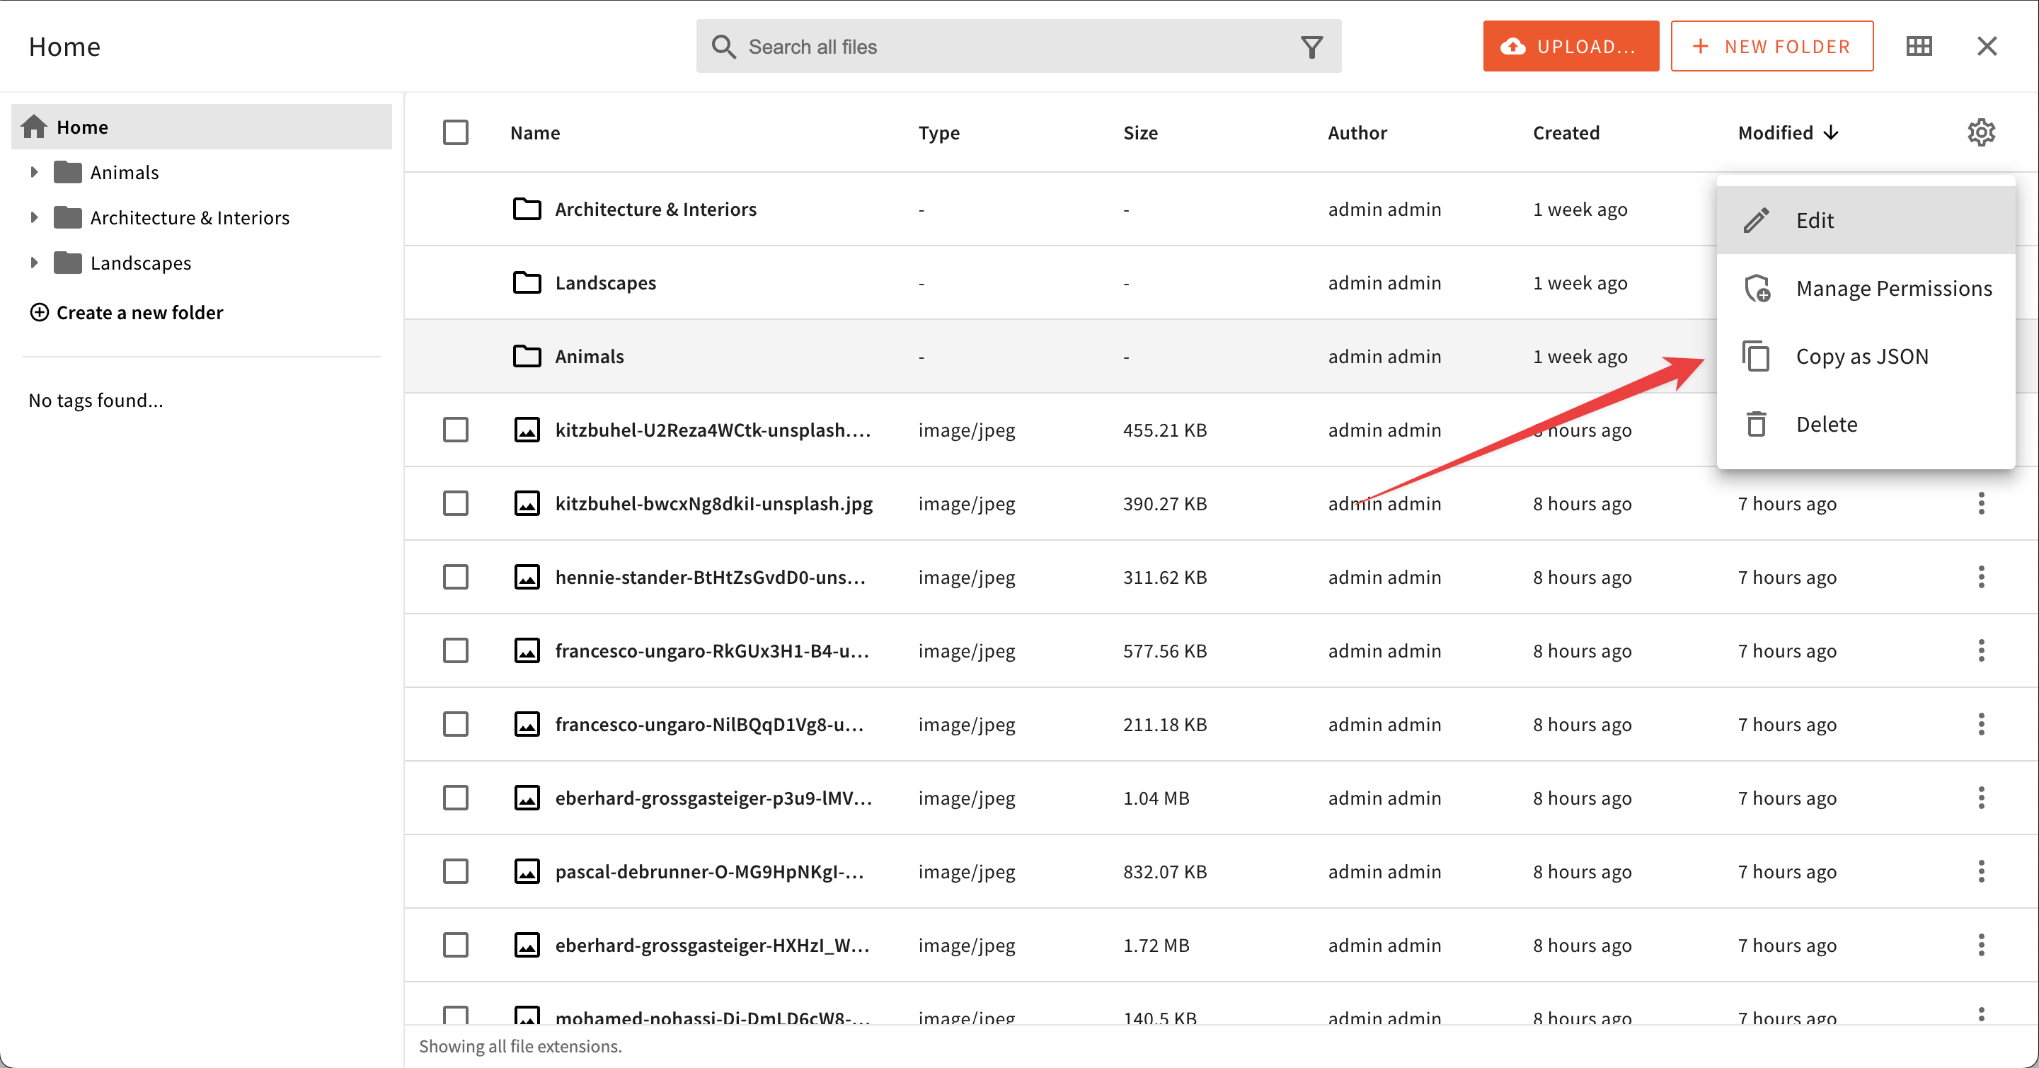The width and height of the screenshot is (2039, 1068).
Task: Click the New Folder button
Action: pos(1772,46)
